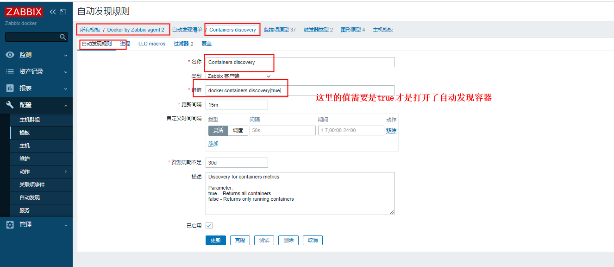Click the 取消 button
Screen dimensions: 614x267
pos(313,240)
